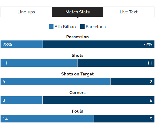Click the Ath Bilbao Shots bar segment
This screenshot has height=123, width=155.
pos(39,63)
